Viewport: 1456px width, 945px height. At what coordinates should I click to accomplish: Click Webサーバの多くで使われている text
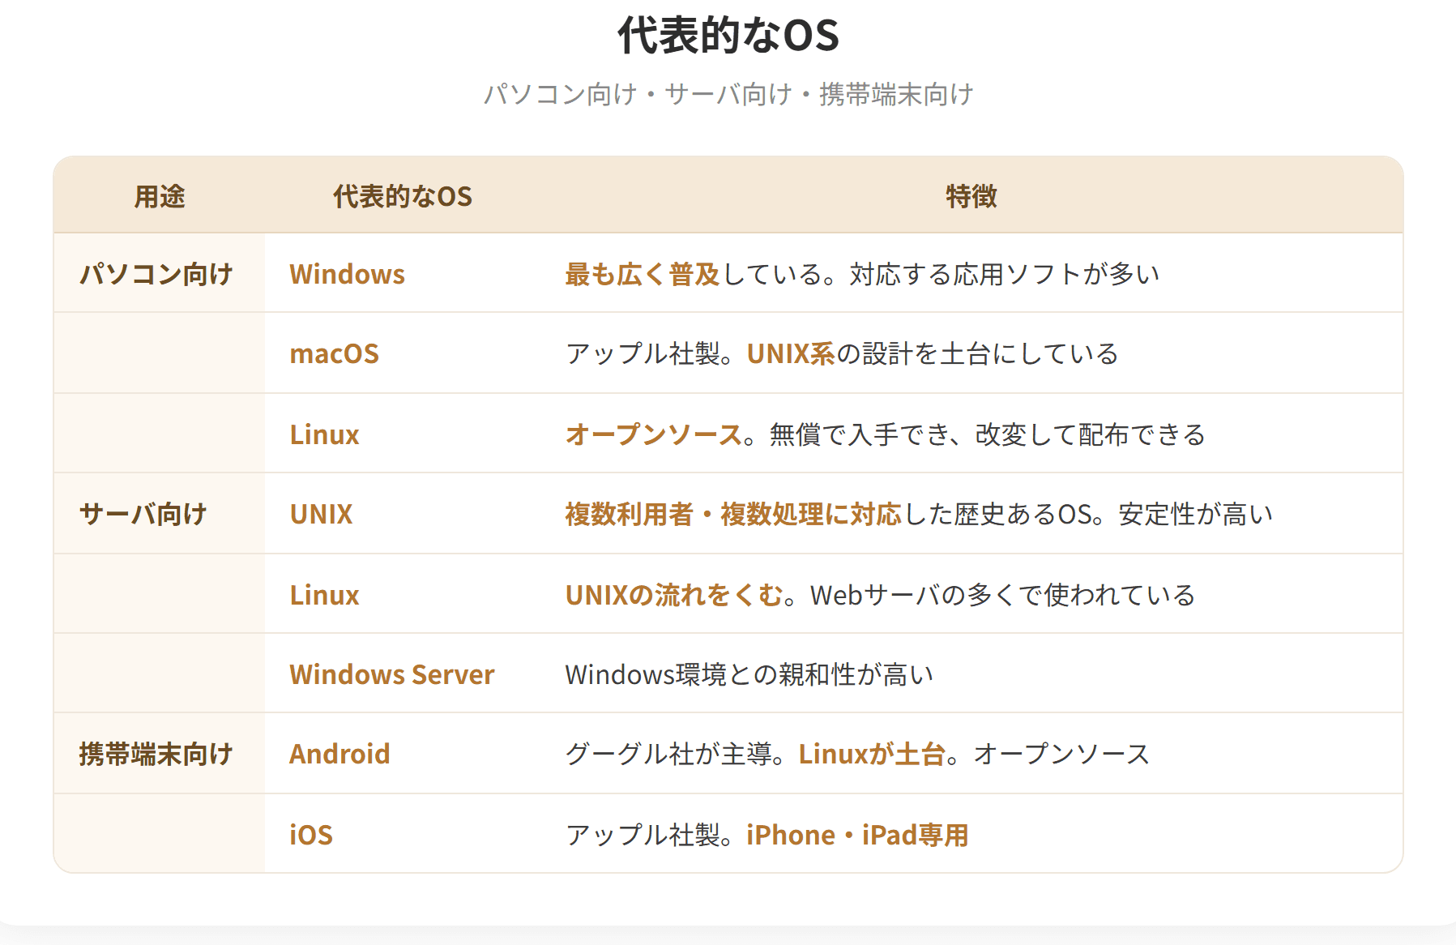pyautogui.click(x=1003, y=595)
